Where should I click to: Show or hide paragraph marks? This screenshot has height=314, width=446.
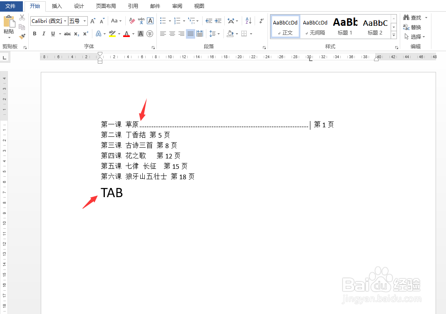click(261, 20)
